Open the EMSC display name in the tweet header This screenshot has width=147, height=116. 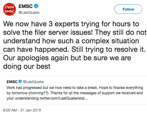click(25, 6)
